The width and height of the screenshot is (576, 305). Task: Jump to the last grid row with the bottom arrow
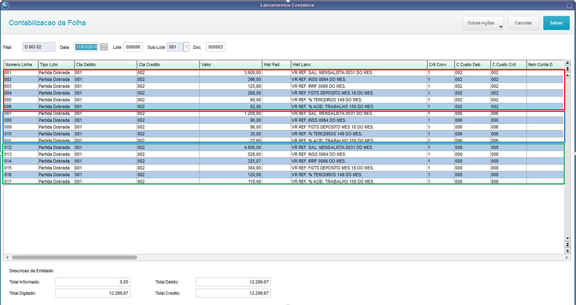click(x=567, y=251)
